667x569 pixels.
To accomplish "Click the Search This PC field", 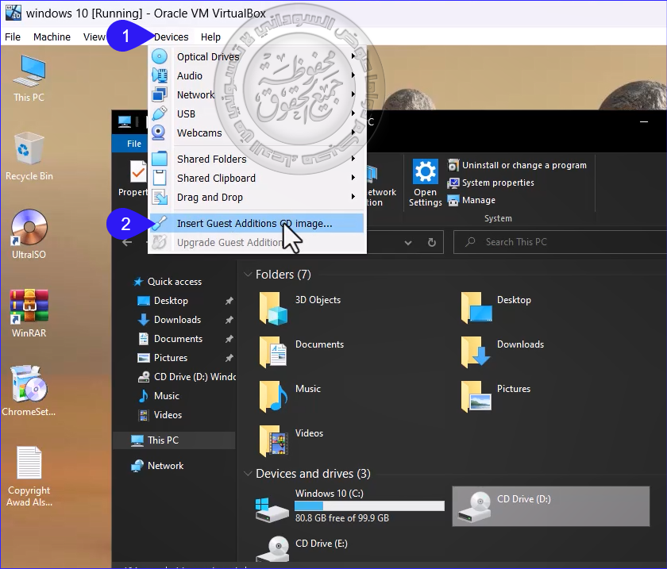I will [556, 242].
